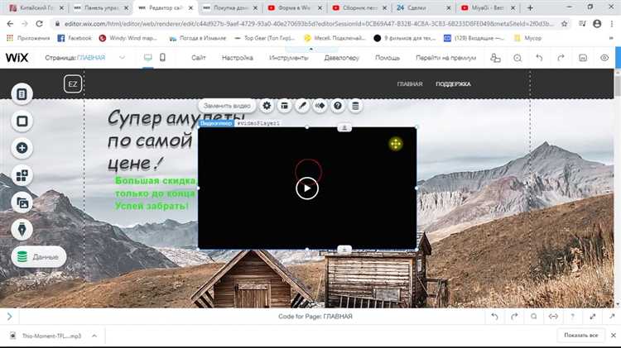Open the Сайт menu
The height and width of the screenshot is (348, 621).
coord(199,58)
